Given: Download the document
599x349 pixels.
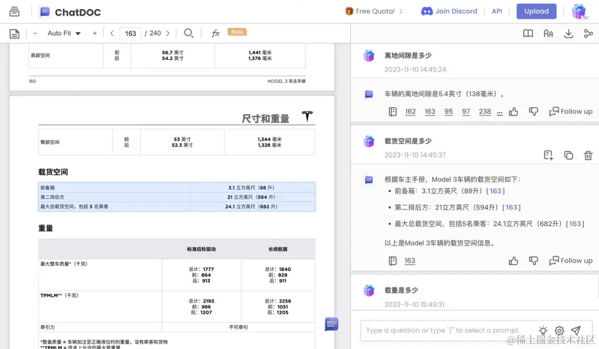Looking at the screenshot, I should pyautogui.click(x=568, y=33).
